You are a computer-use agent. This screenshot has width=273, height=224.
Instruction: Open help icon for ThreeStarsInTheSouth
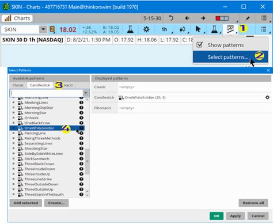pyautogui.click(x=81, y=194)
